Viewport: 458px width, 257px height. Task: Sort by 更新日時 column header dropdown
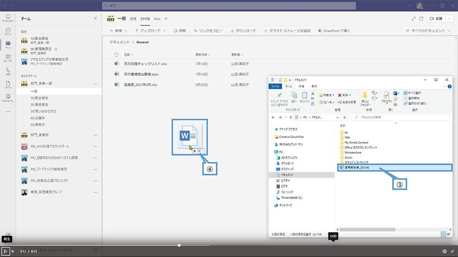203,55
